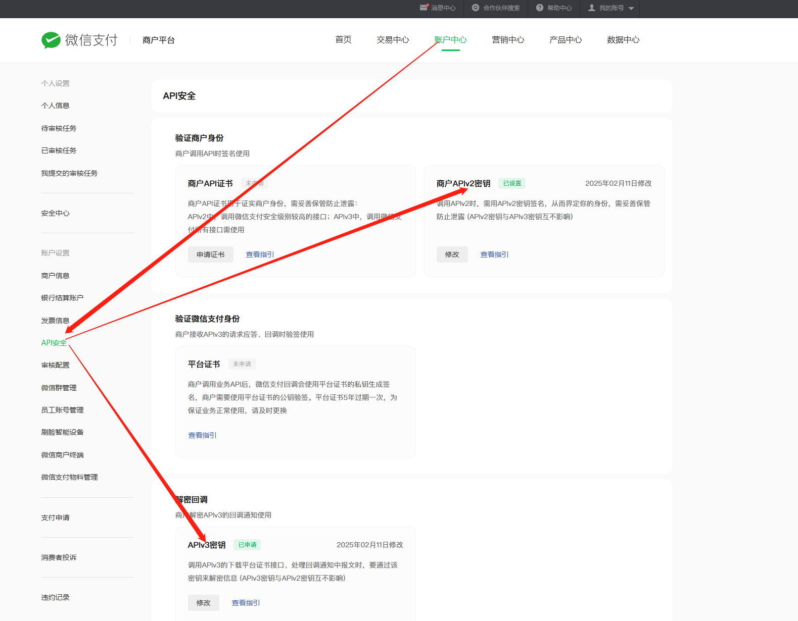Click 查看指引 link under 商户API证书
This screenshot has width=798, height=621.
click(x=260, y=254)
